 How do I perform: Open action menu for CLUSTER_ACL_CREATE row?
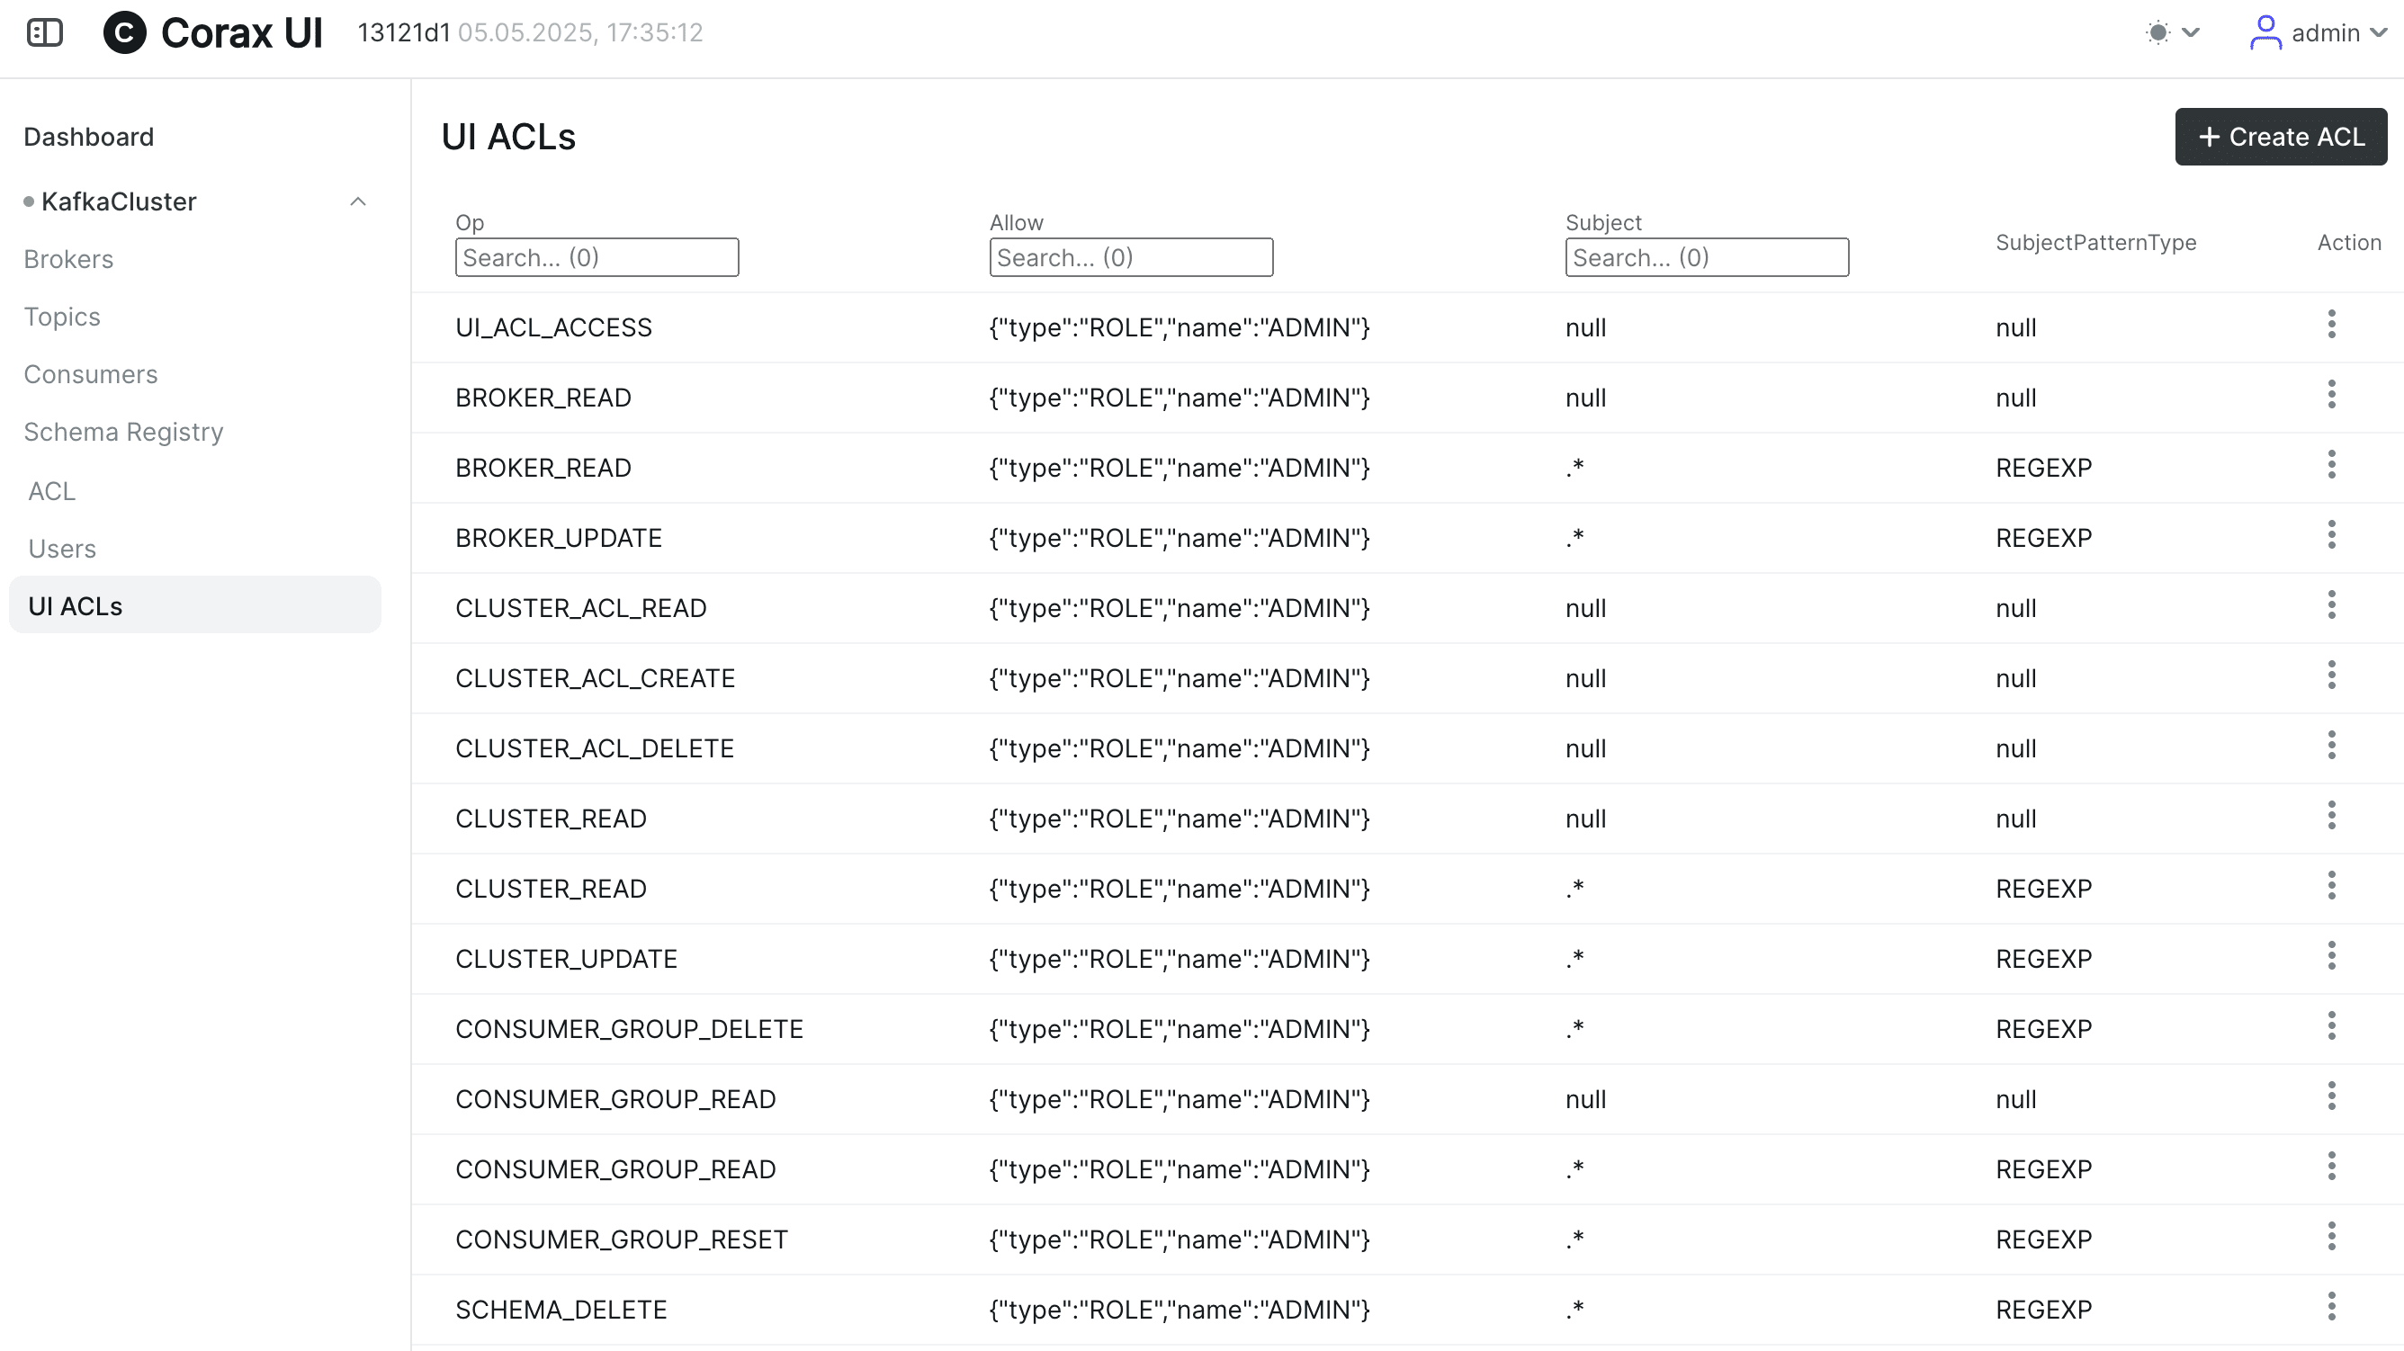click(x=2330, y=675)
